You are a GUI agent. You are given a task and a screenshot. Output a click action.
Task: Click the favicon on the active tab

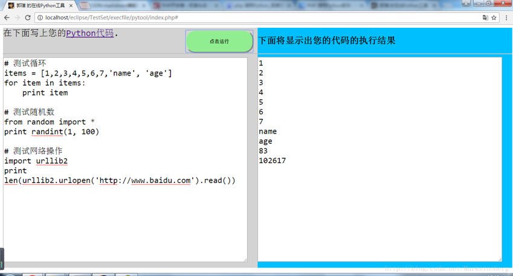pyautogui.click(x=11, y=5)
